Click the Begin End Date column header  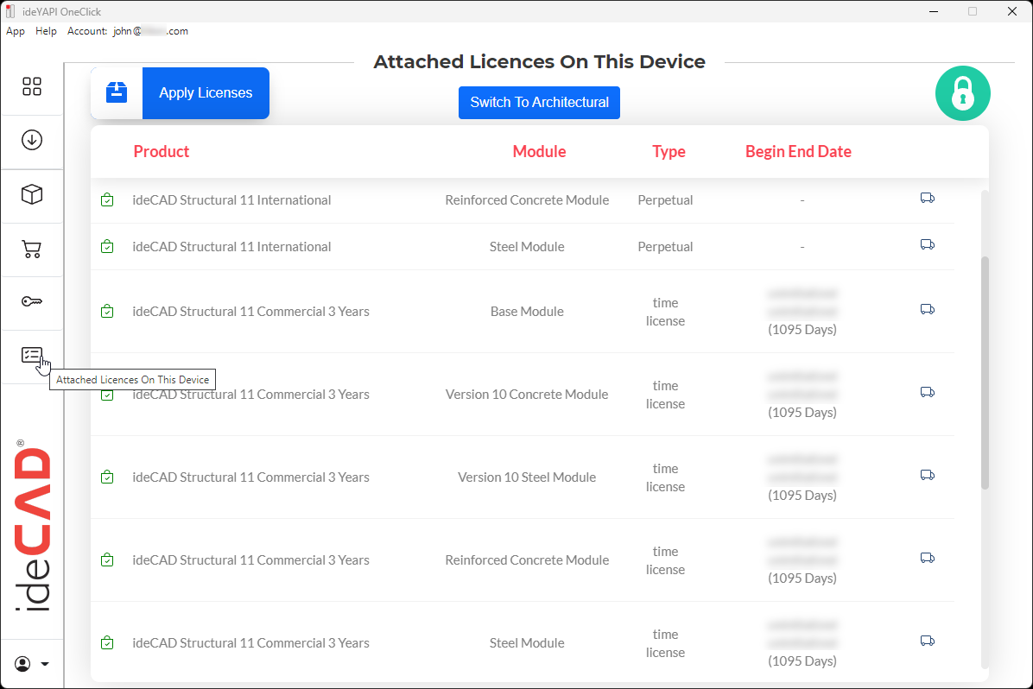click(x=798, y=152)
